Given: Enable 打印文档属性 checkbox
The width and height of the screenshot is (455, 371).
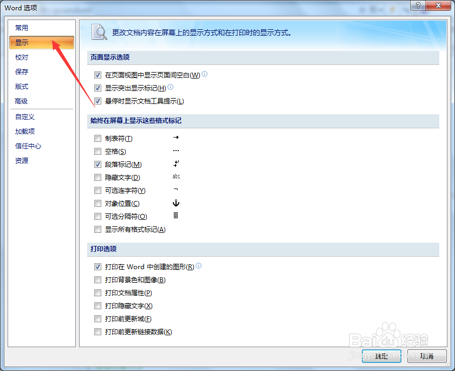Looking at the screenshot, I should click(x=98, y=292).
